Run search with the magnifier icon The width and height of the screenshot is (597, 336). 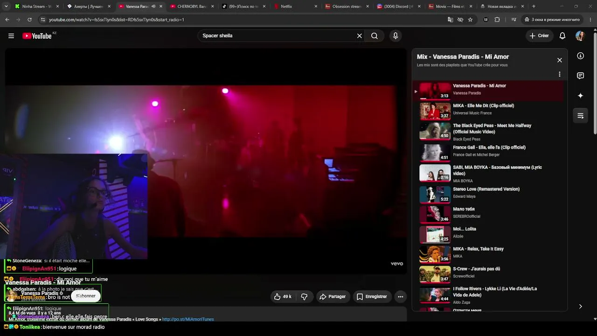pos(375,36)
